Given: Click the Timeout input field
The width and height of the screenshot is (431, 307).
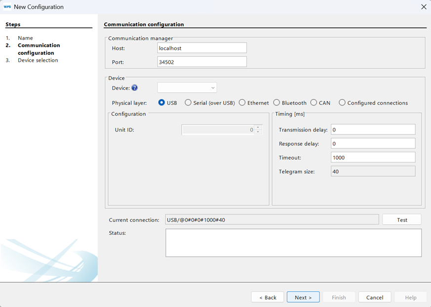Looking at the screenshot, I should 372,158.
